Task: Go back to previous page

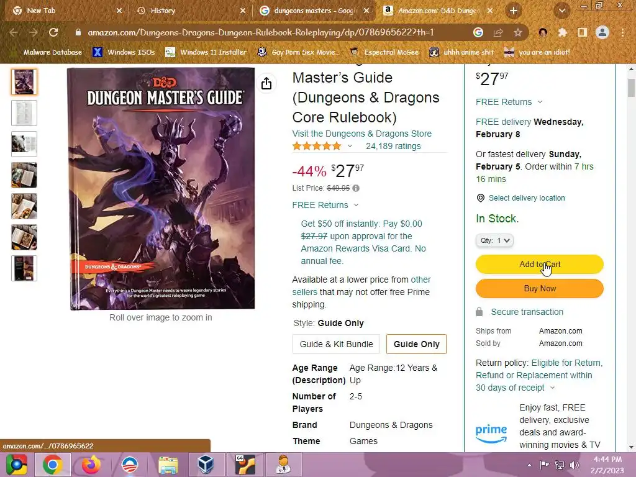Action: (14, 32)
